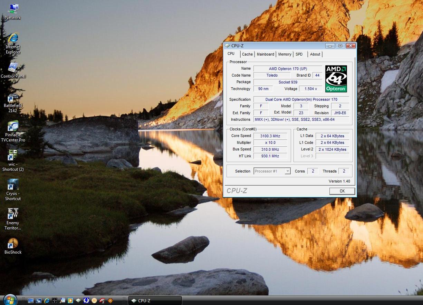Select Pinnacle TVCenter Pro desktop icon
The width and height of the screenshot is (423, 305).
(13, 131)
